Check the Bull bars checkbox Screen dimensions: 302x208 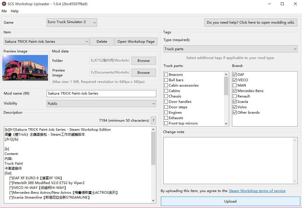point(166,80)
